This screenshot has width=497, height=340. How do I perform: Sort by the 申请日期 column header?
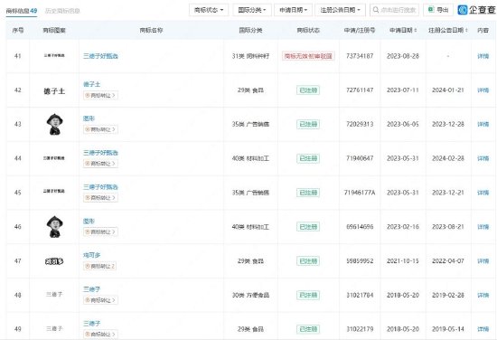click(403, 30)
